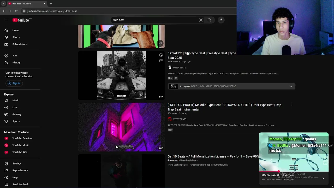
Task: Click the YouTube Music icon
Action: 6,145
